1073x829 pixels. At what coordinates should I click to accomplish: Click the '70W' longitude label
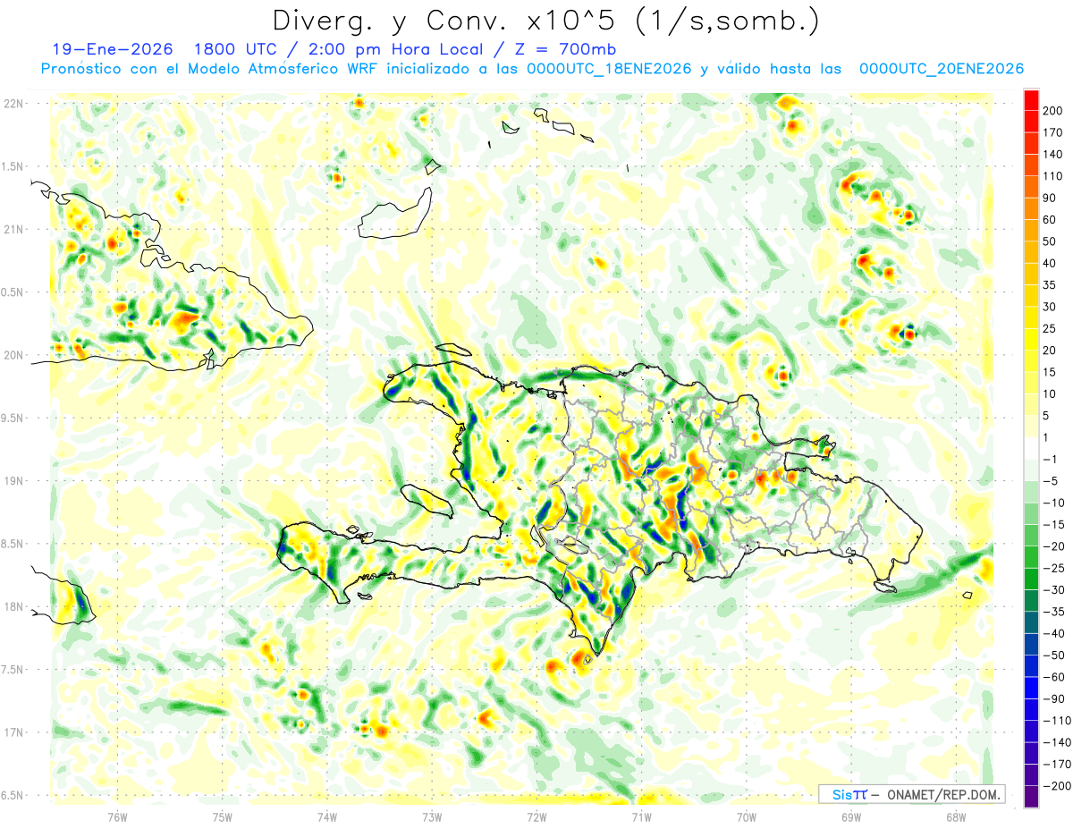point(747,816)
